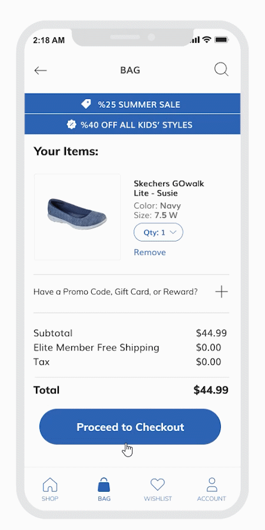Open search with the magnifier icon
Viewport: 265px width, 530px height.
(x=221, y=69)
